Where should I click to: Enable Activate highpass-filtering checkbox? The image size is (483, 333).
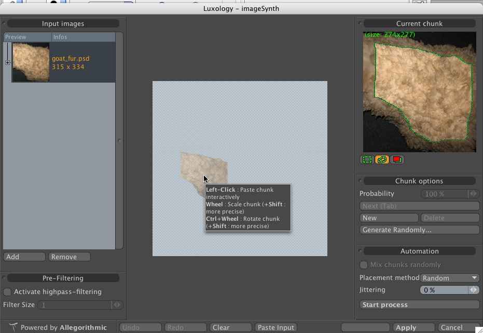7,292
